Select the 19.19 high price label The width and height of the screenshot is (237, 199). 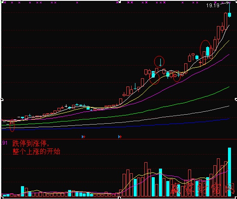point(213,6)
